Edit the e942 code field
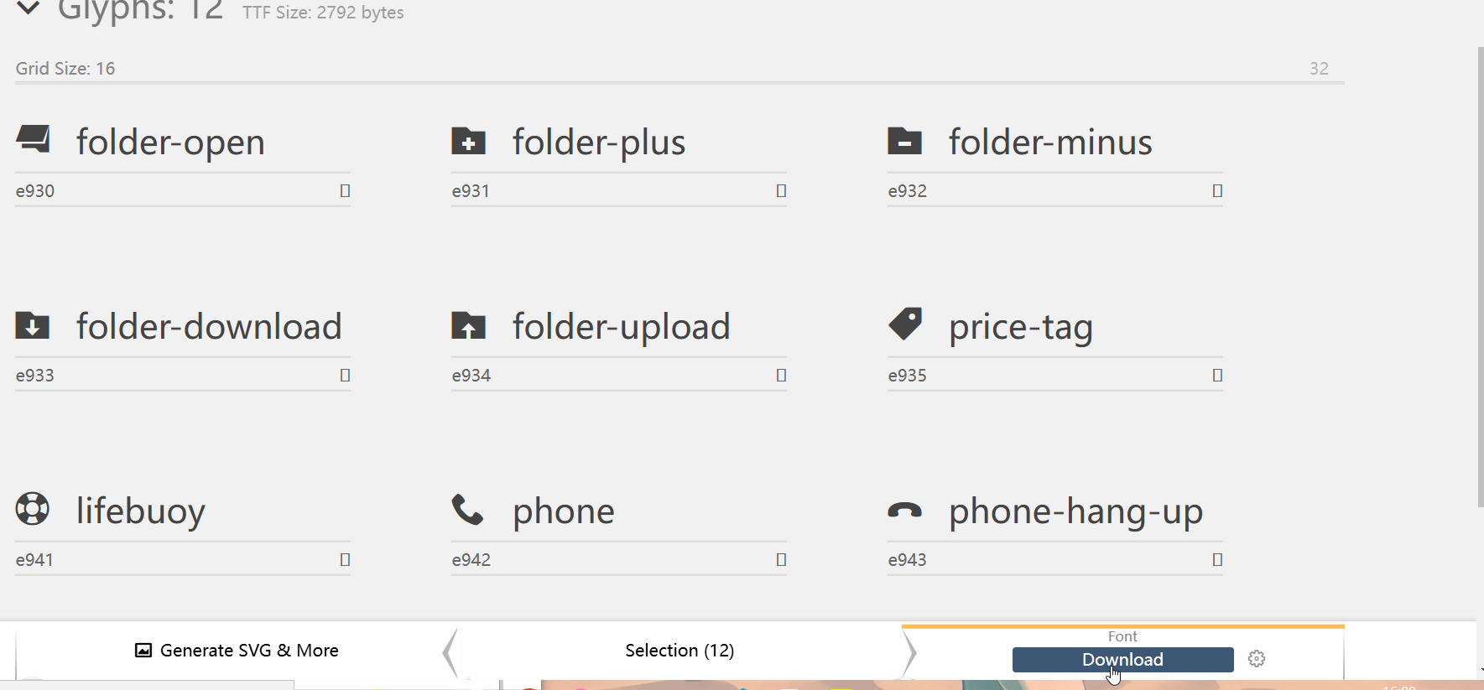 (x=611, y=560)
